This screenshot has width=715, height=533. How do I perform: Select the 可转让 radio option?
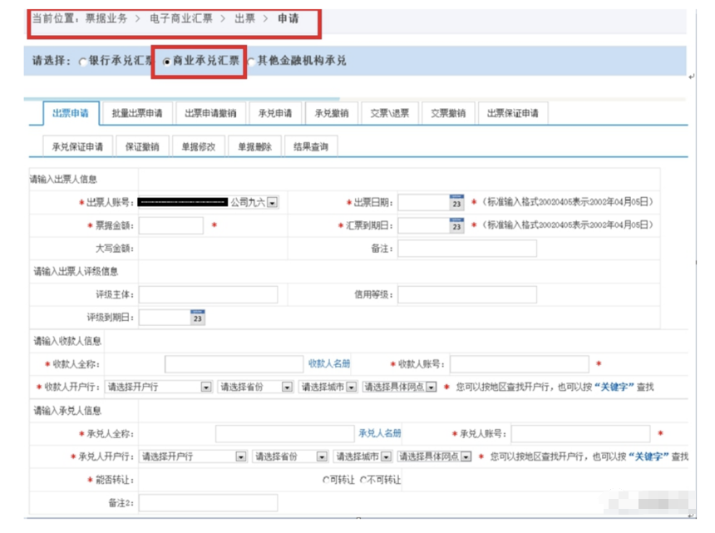(326, 480)
